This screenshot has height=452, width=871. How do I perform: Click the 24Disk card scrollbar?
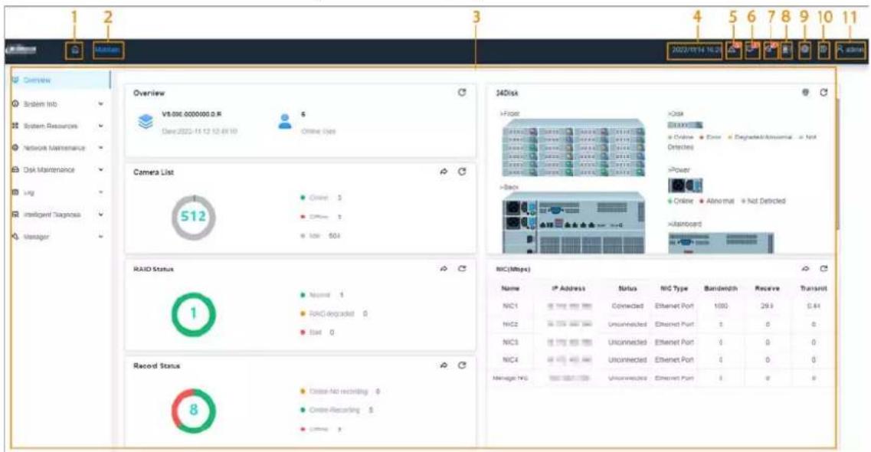837,164
